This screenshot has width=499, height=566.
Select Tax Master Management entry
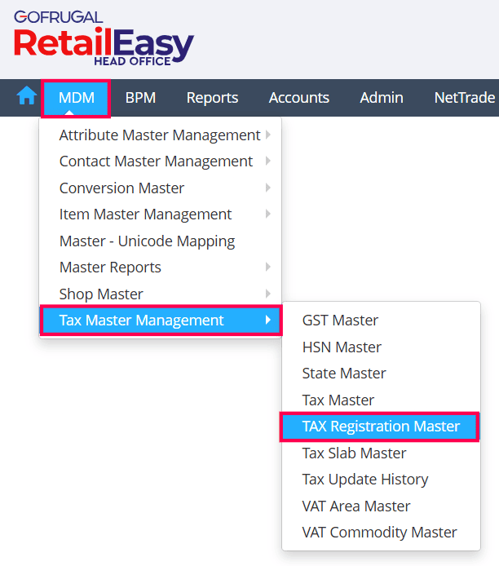161,321
